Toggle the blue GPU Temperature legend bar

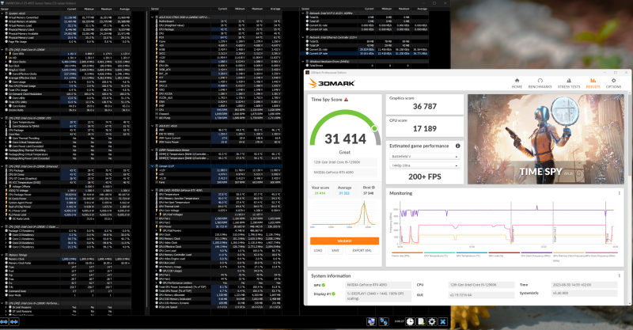point(472,253)
